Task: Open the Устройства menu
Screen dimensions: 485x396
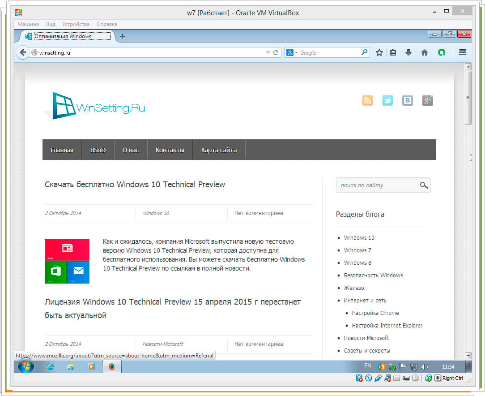Action: point(76,24)
